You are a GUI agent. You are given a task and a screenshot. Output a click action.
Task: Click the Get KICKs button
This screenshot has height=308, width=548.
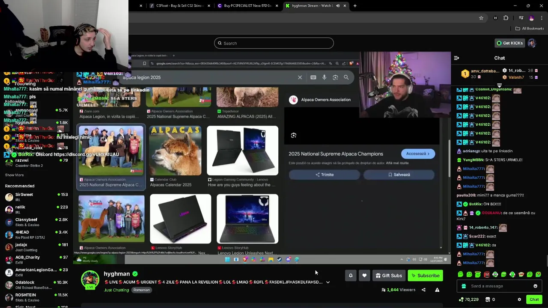(x=509, y=43)
